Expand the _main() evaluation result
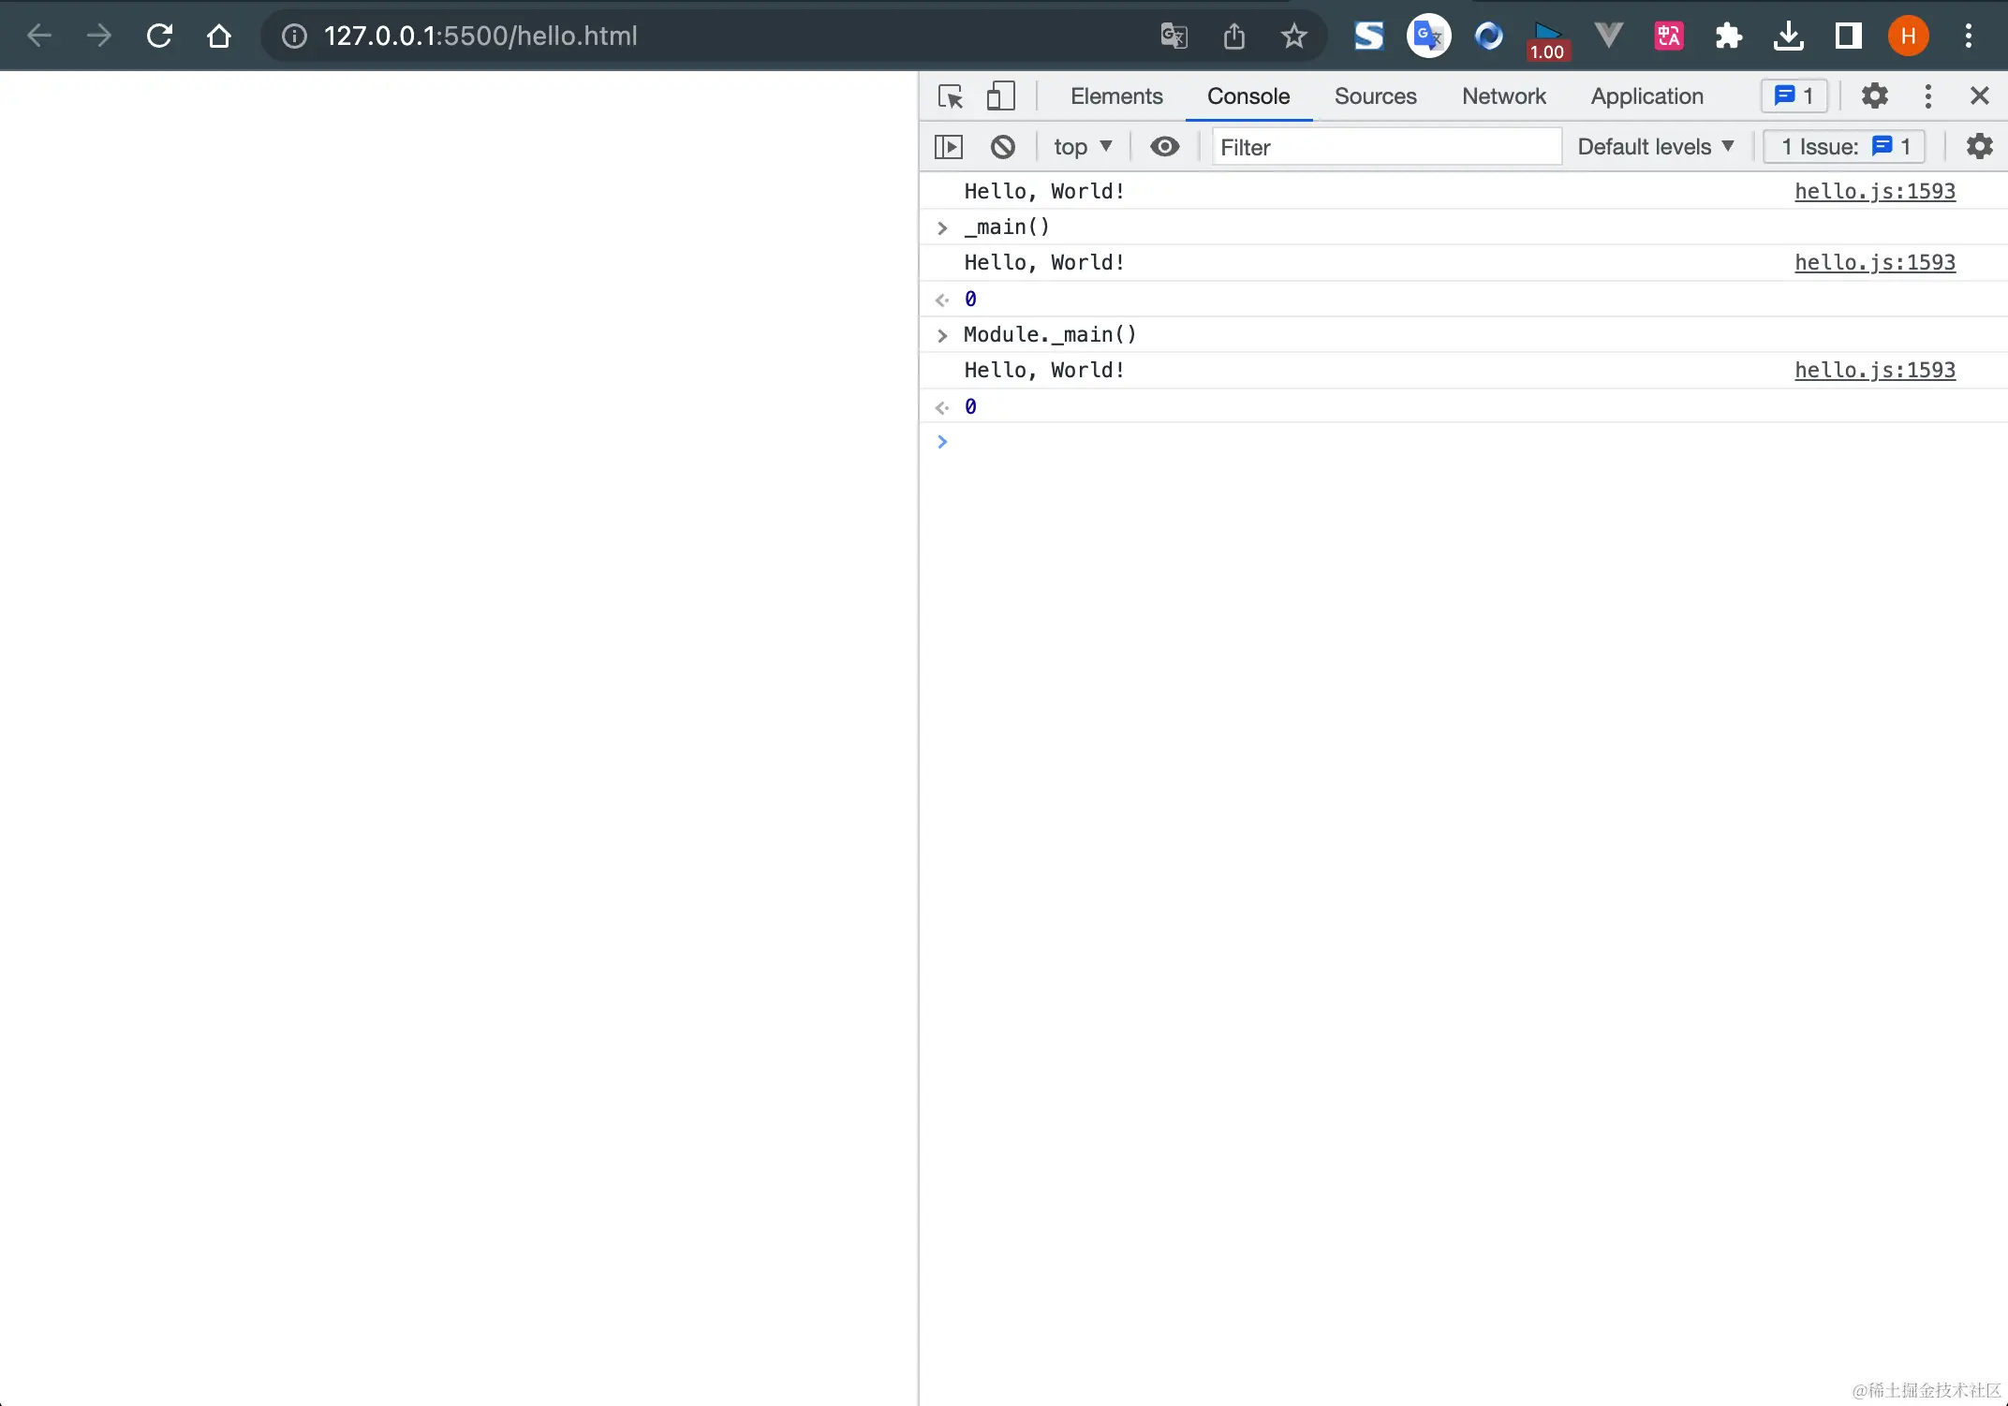Image resolution: width=2008 pixels, height=1406 pixels. click(x=941, y=227)
